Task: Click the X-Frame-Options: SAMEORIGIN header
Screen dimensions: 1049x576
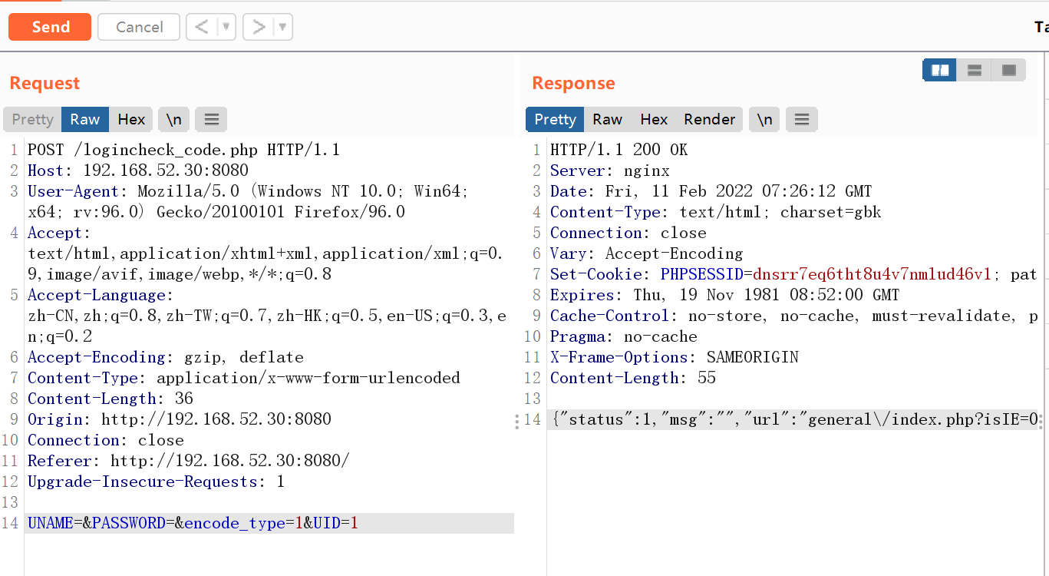Action: [x=675, y=357]
